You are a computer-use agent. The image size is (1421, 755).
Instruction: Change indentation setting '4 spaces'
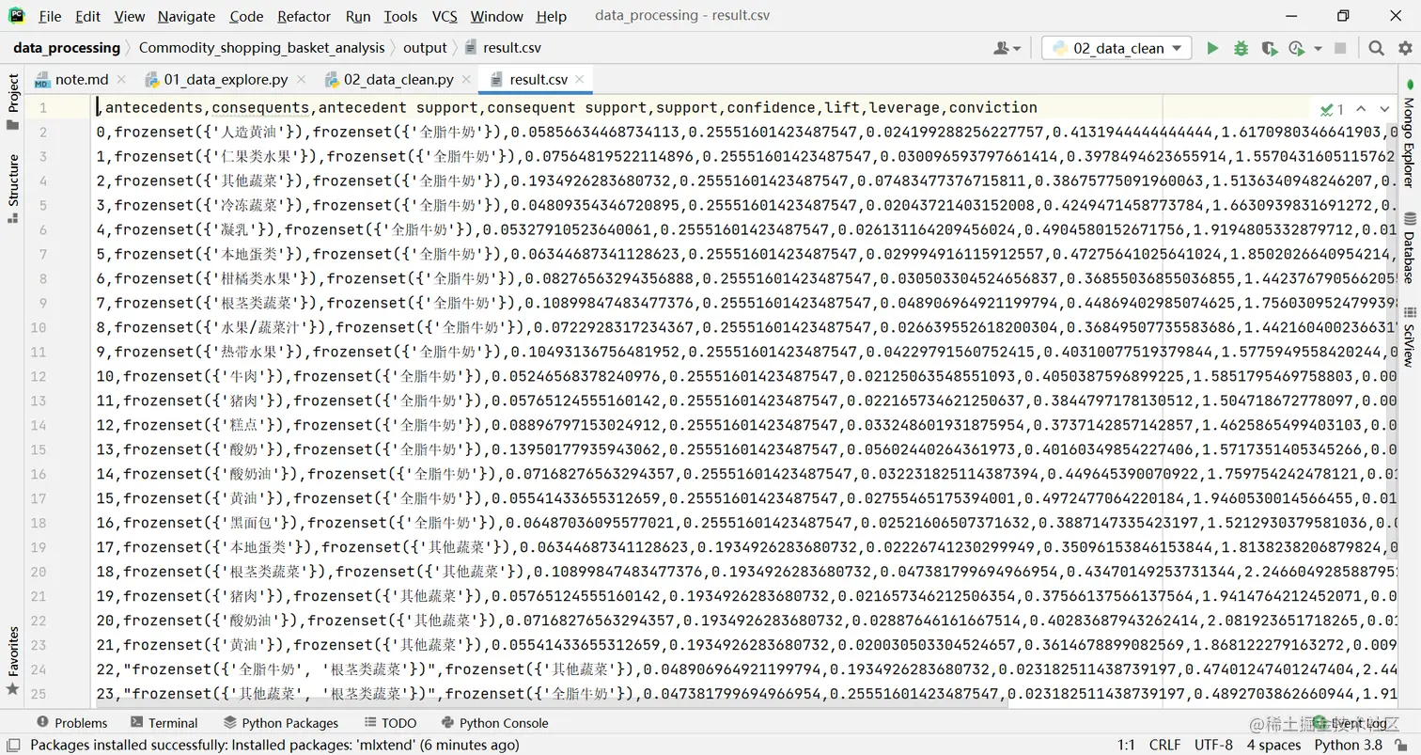[1273, 746]
